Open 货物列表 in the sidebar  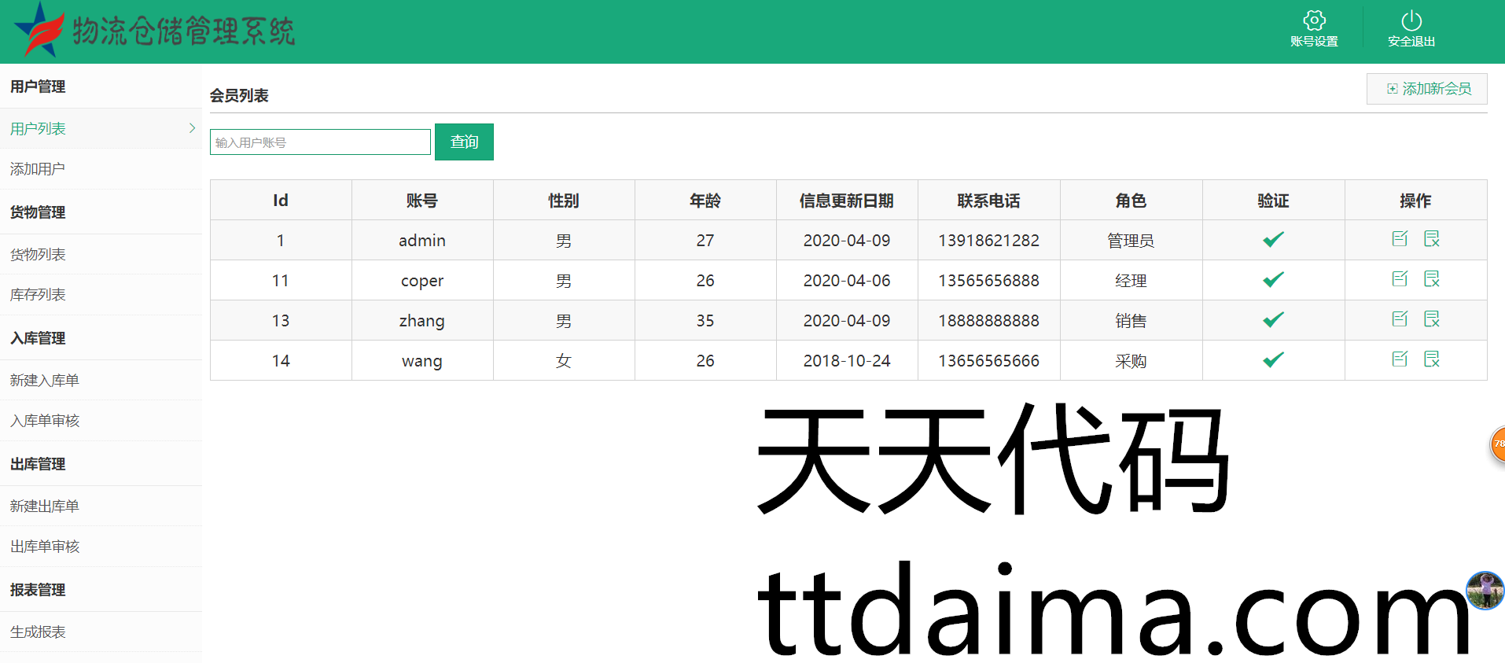pyautogui.click(x=38, y=255)
